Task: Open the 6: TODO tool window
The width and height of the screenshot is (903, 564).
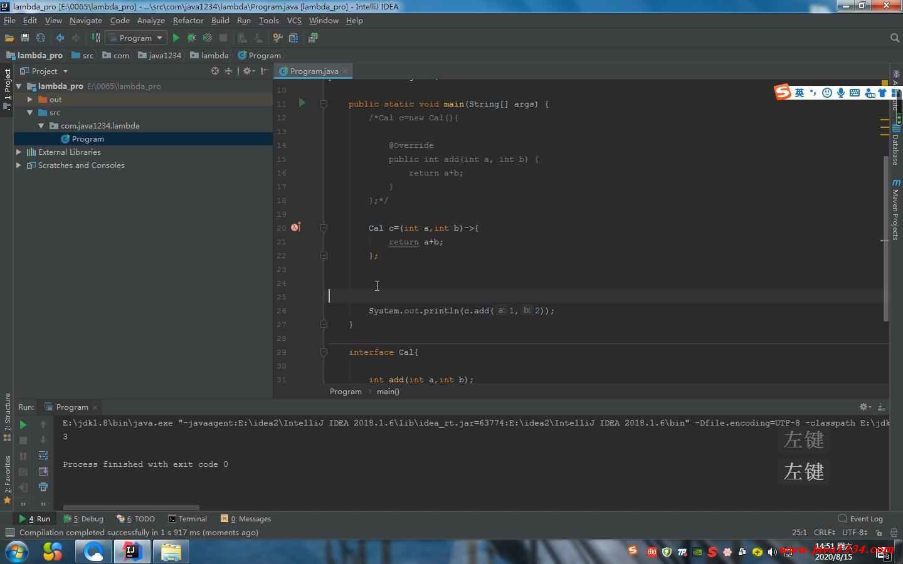Action: 136,518
